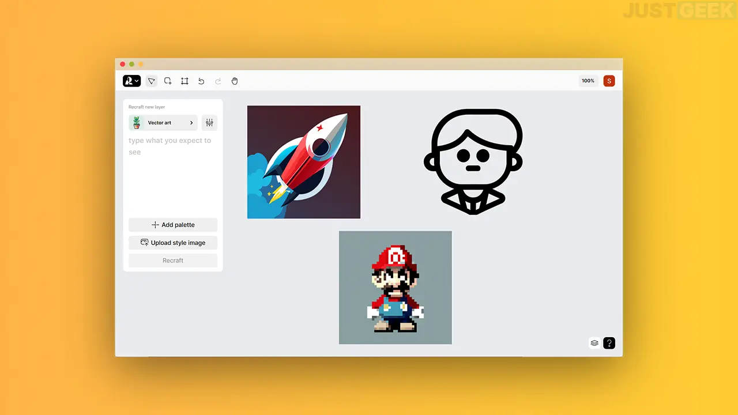Open the Vector art style selector

pyautogui.click(x=163, y=123)
